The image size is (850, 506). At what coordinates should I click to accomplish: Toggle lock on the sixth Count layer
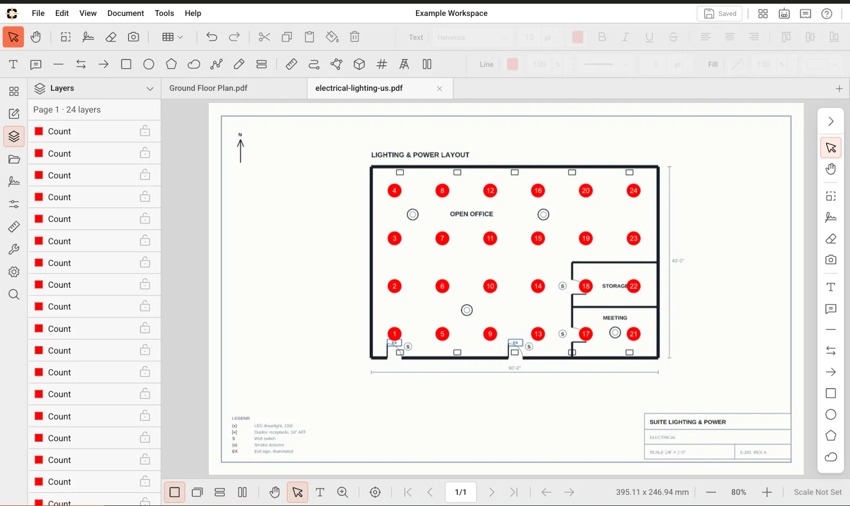pos(144,241)
